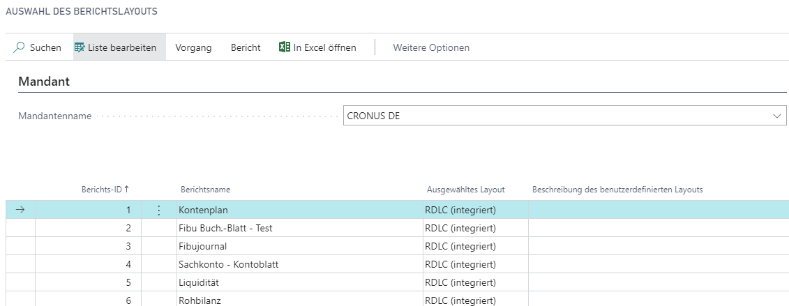This screenshot has width=789, height=306.
Task: Click the Mandantenname field label
Action: (x=55, y=116)
